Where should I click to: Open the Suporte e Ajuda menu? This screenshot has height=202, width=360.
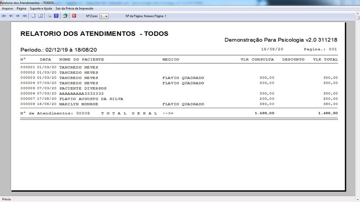41,9
